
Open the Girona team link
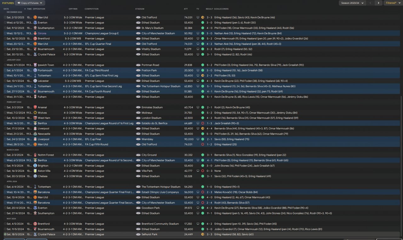[42, 33]
